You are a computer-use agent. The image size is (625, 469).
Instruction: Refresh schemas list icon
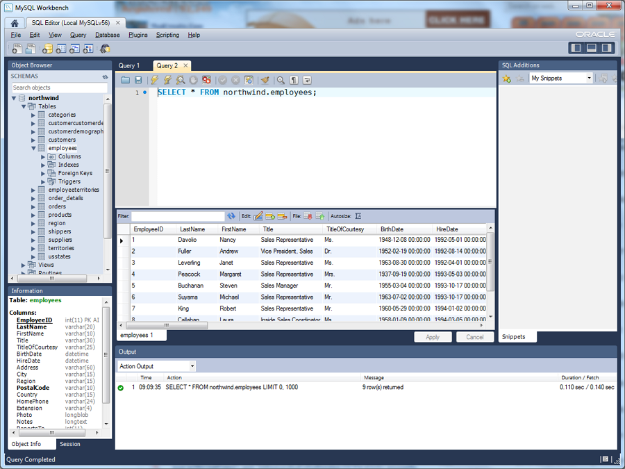pyautogui.click(x=106, y=76)
